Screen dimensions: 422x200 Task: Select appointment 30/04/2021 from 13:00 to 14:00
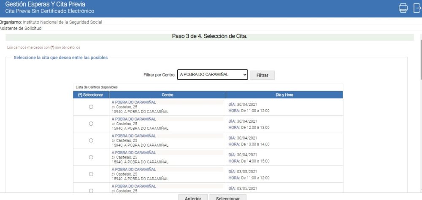tap(91, 140)
